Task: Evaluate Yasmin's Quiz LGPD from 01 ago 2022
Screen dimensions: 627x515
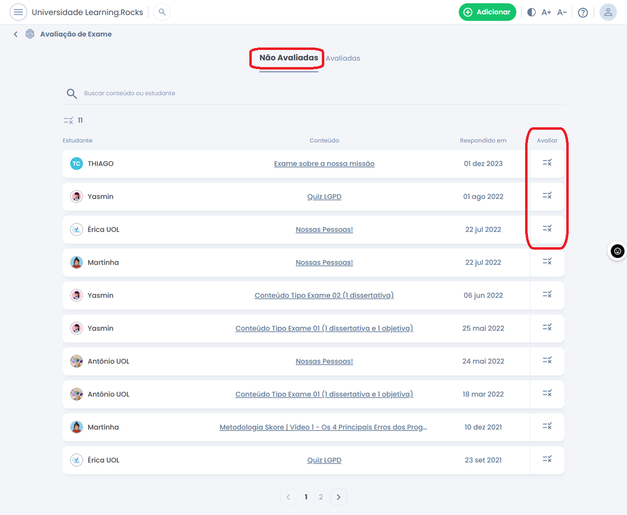Action: (547, 196)
